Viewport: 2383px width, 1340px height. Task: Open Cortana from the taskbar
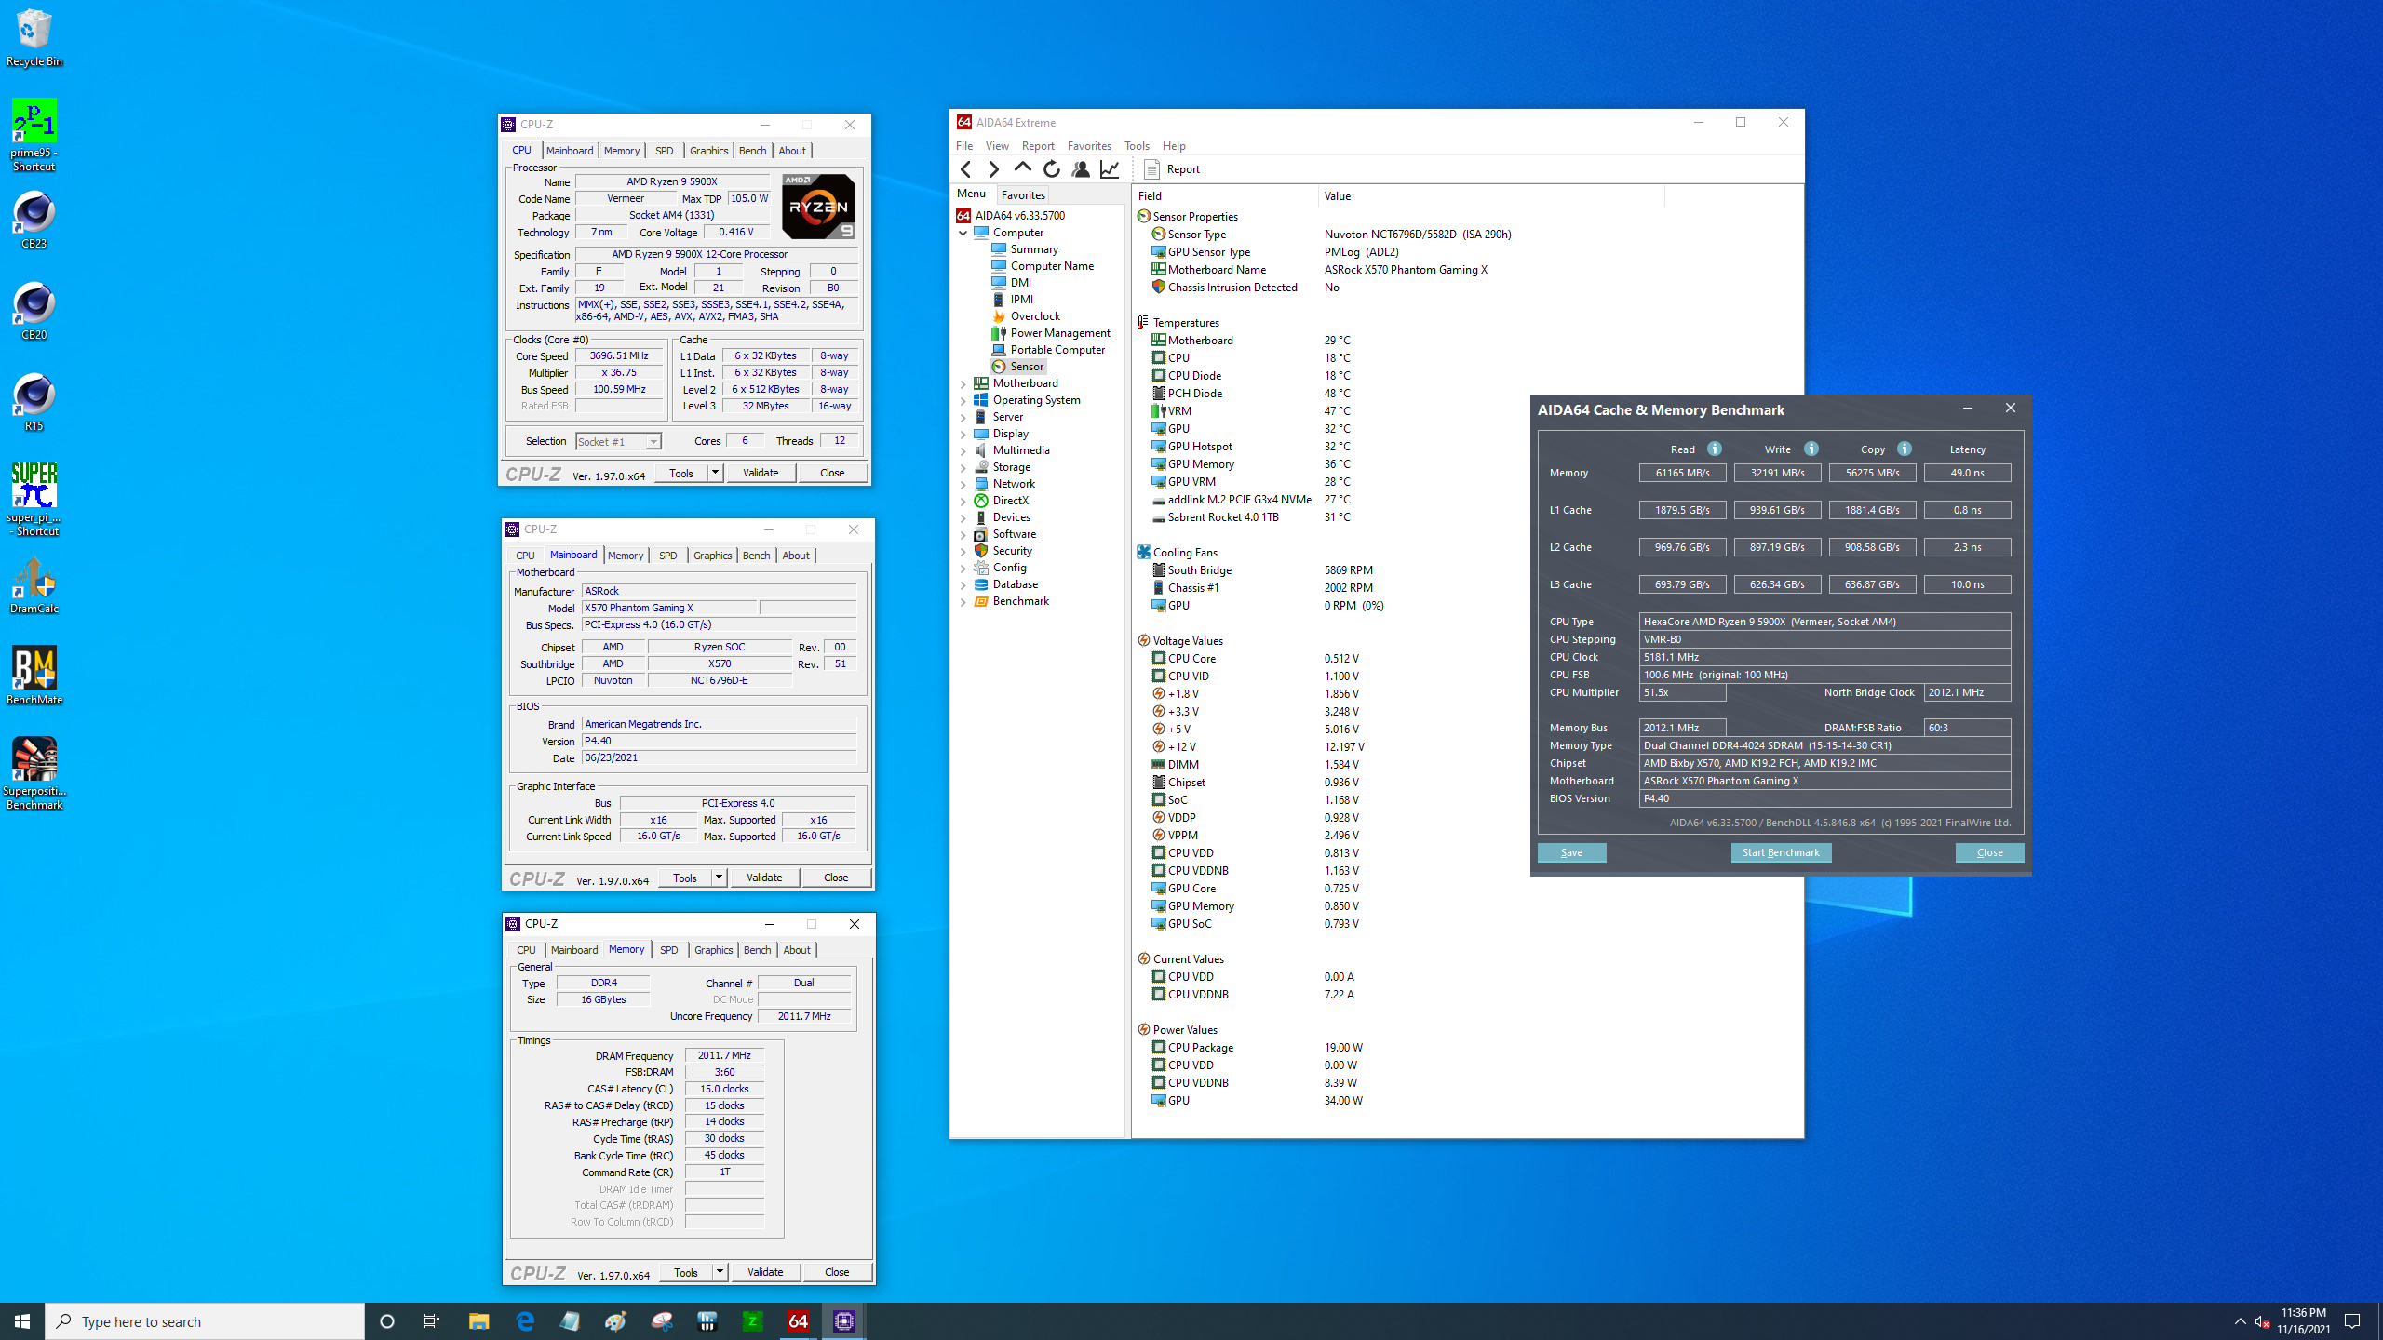coord(387,1321)
